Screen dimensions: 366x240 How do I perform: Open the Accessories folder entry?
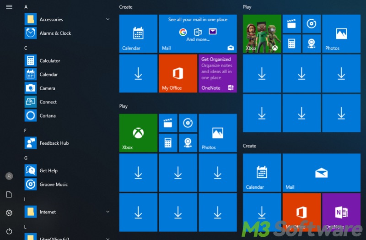click(x=67, y=19)
